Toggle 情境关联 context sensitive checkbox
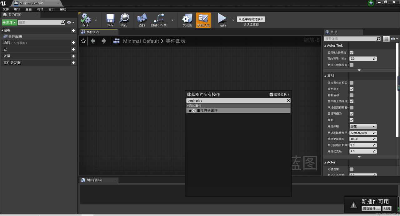The image size is (400, 216). [271, 94]
